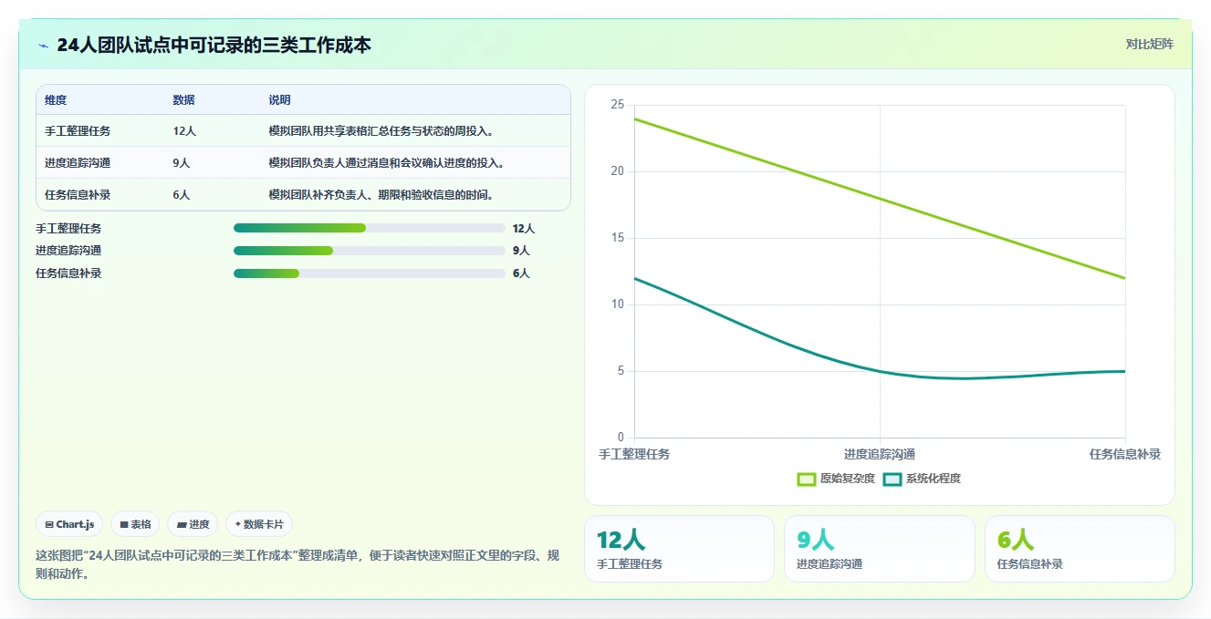The height and width of the screenshot is (619, 1211).
Task: Click the y-axis value 25
Action: (x=618, y=105)
